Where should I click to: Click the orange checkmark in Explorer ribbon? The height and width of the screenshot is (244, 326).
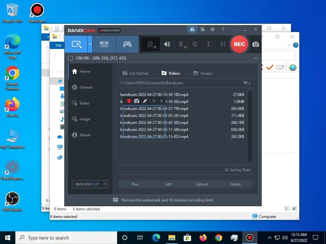point(270,67)
